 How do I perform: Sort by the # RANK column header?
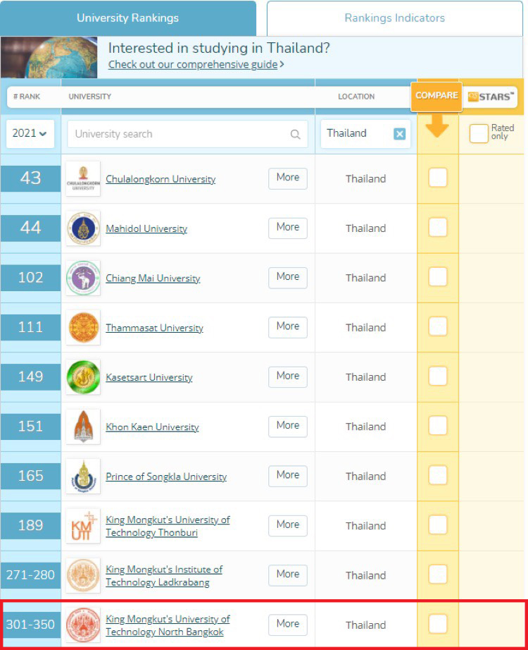point(27,97)
